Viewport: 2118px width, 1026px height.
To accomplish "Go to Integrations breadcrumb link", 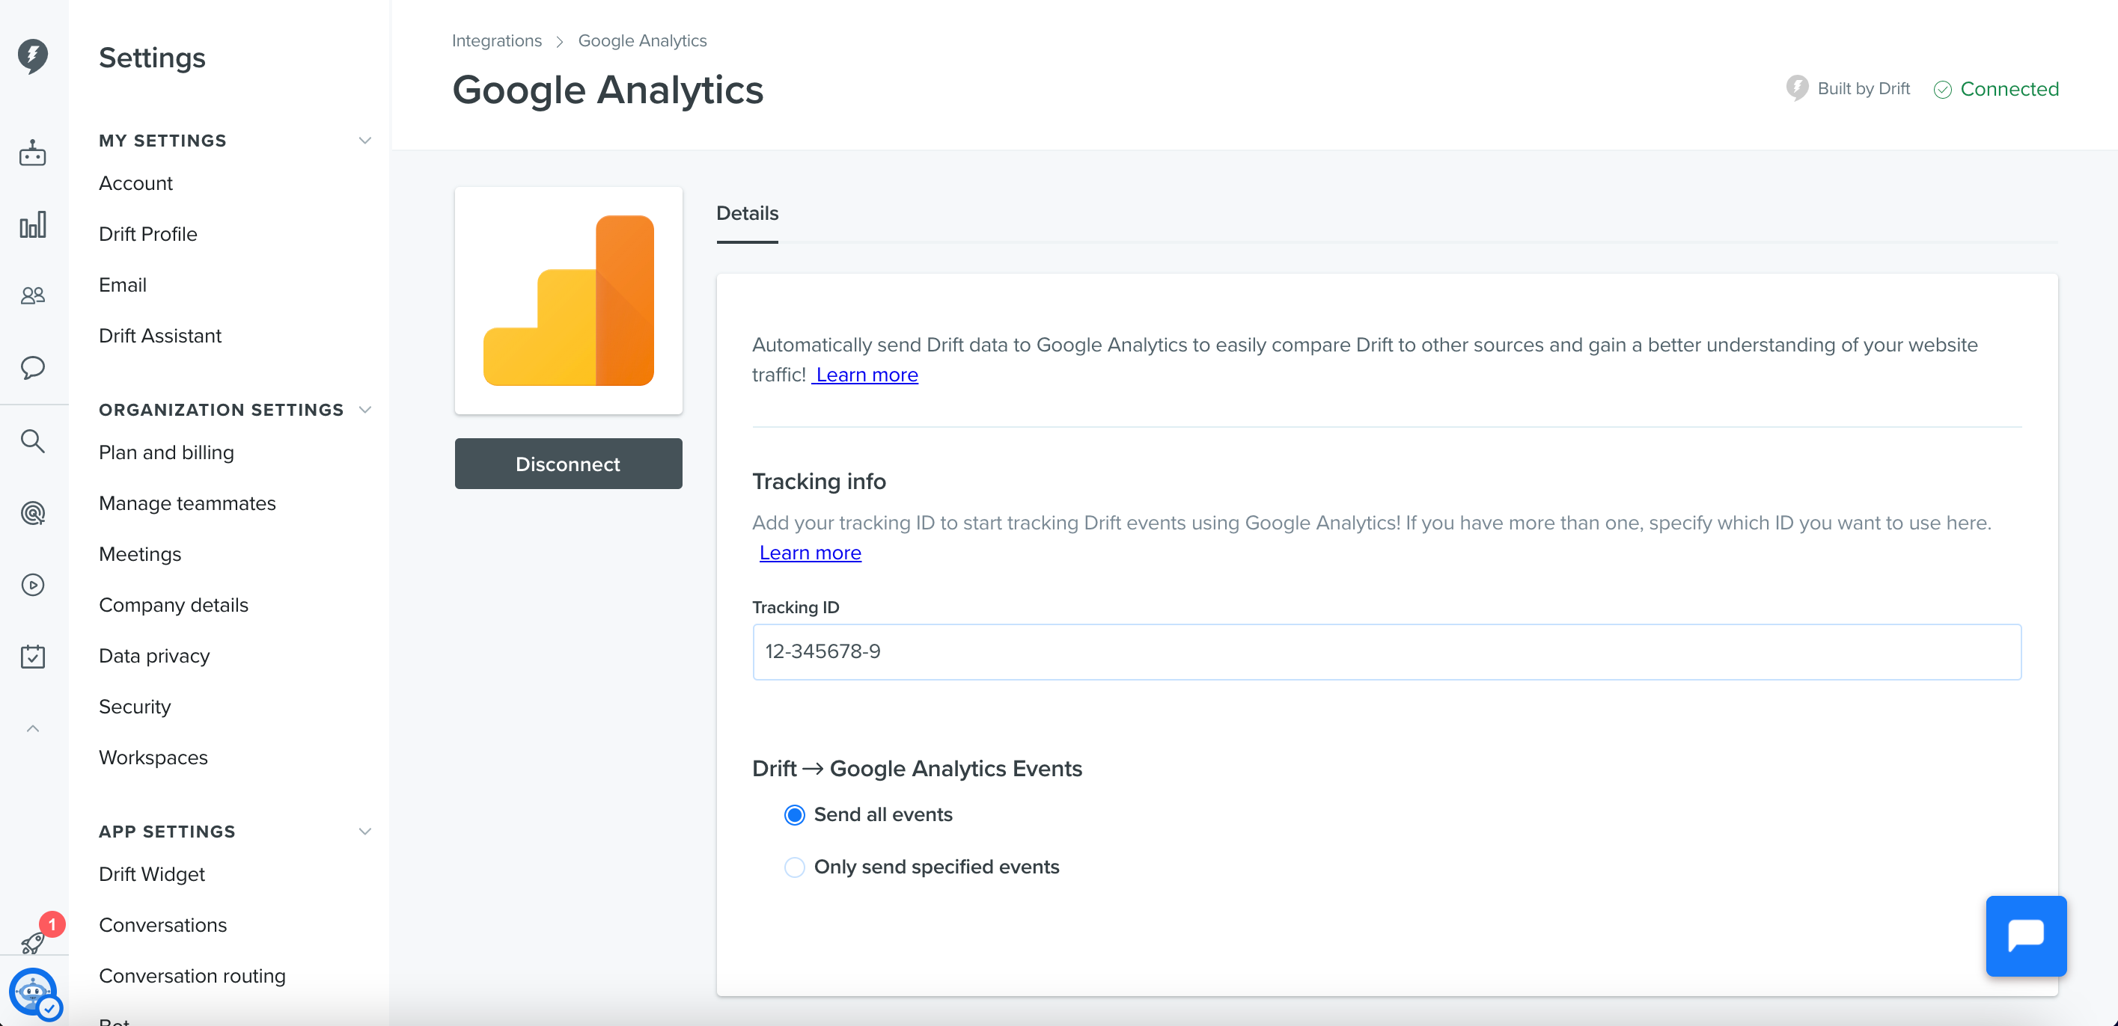I will pos(497,41).
